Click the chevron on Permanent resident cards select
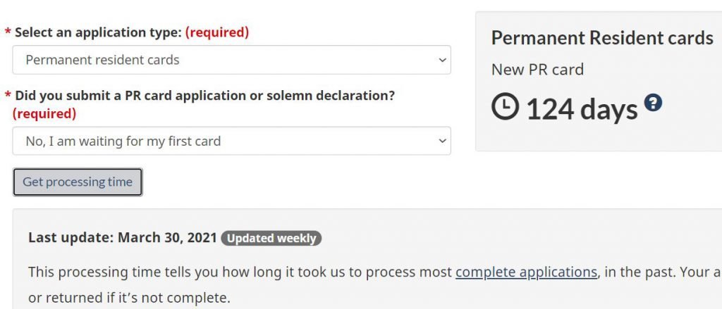Viewport: 722px width, 309px height. [442, 60]
